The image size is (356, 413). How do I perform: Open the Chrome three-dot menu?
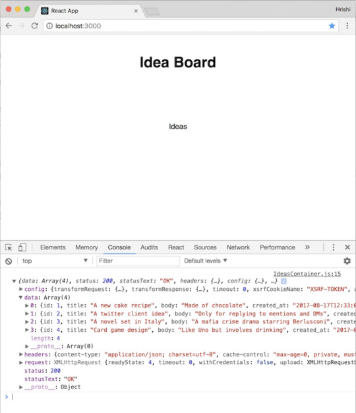coord(347,26)
